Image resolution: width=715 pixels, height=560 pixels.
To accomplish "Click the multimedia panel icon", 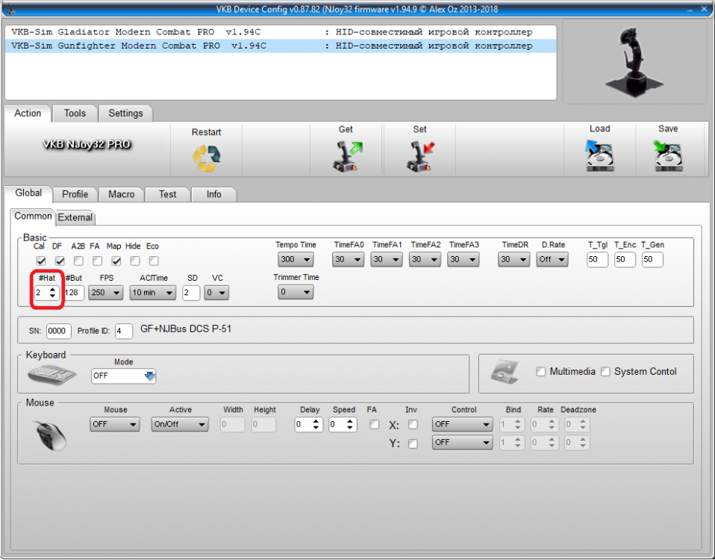I will pos(505,372).
